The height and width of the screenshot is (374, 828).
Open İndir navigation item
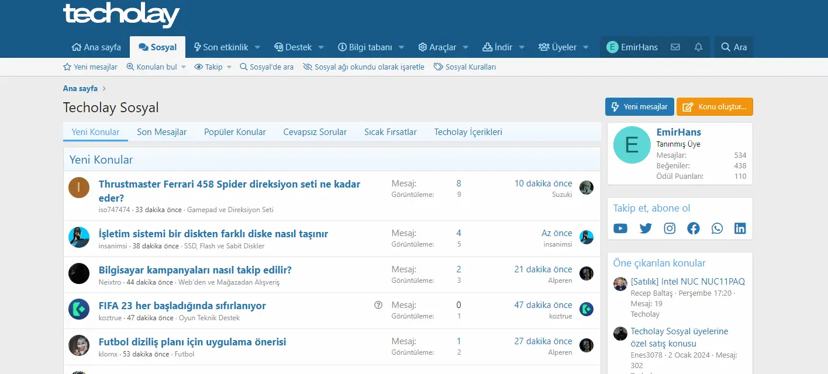[x=497, y=47]
